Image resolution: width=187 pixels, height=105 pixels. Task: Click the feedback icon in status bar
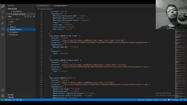pyautogui.click(x=181, y=100)
